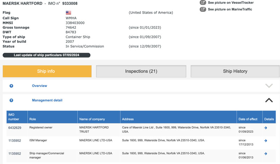Click the 'Container Ship' type value

(78, 37)
